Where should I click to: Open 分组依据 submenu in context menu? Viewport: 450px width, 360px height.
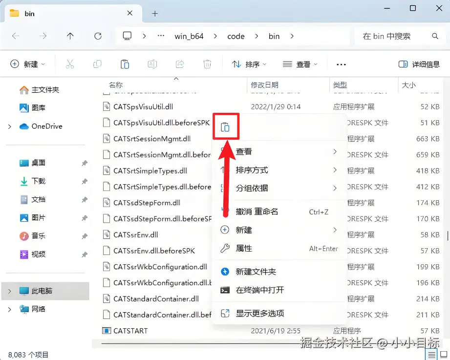pyautogui.click(x=279, y=188)
